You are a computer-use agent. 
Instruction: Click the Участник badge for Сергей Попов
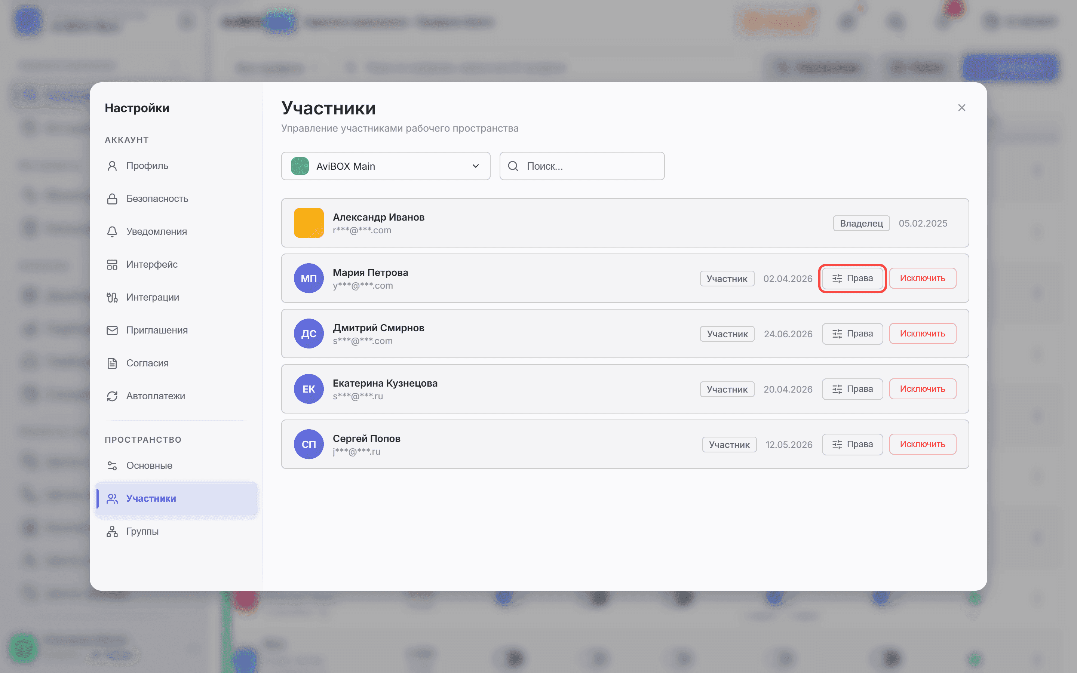[730, 445]
